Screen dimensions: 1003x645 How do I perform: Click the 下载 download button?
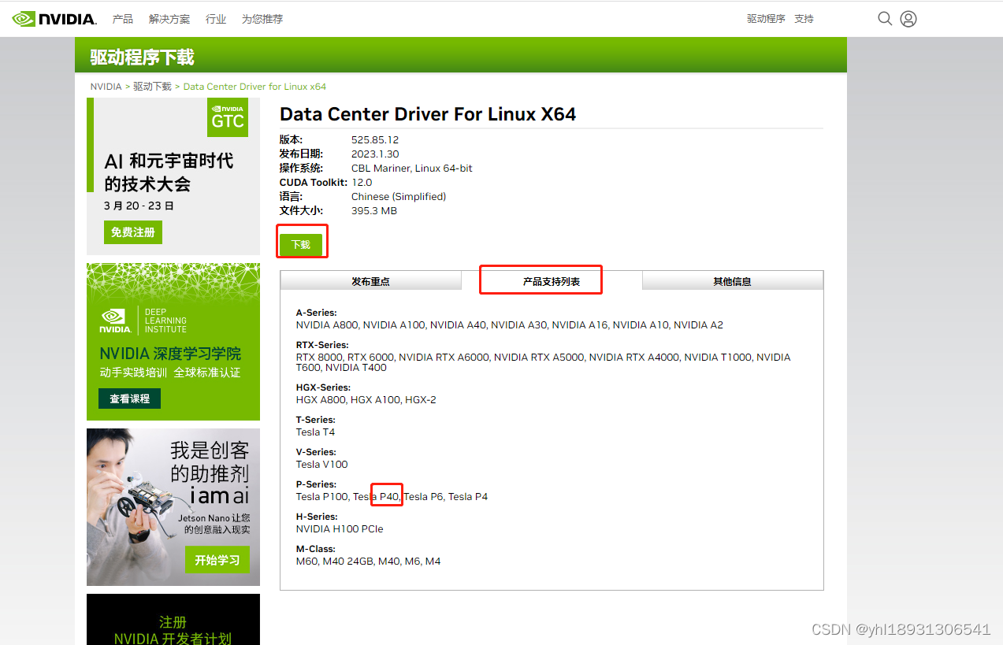301,244
